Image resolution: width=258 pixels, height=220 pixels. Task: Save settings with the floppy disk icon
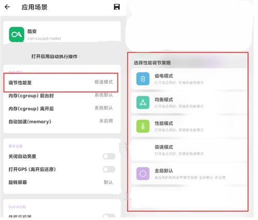click(117, 7)
